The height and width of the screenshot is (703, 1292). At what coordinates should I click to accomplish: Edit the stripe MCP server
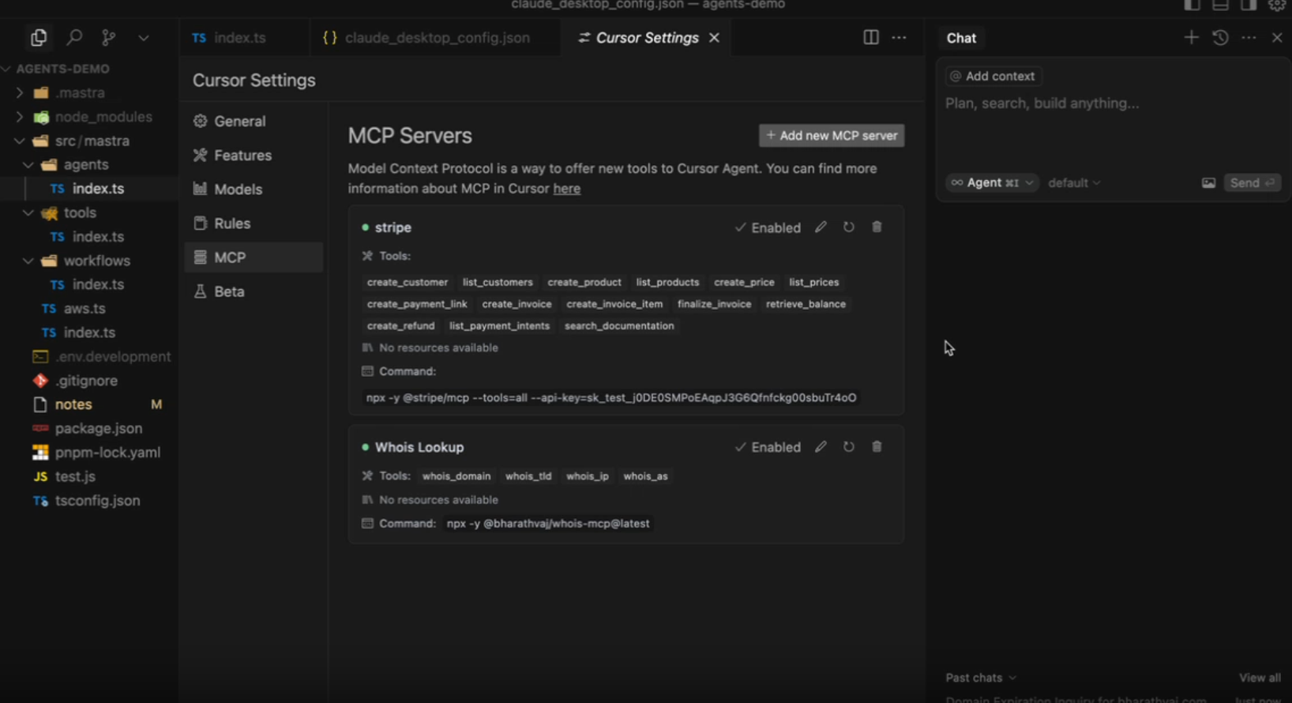(x=821, y=227)
